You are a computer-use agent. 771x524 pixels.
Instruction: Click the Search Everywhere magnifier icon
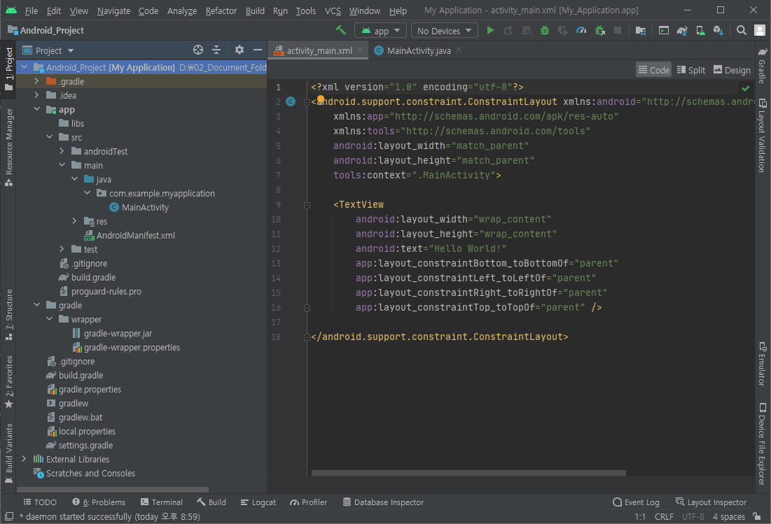click(741, 31)
